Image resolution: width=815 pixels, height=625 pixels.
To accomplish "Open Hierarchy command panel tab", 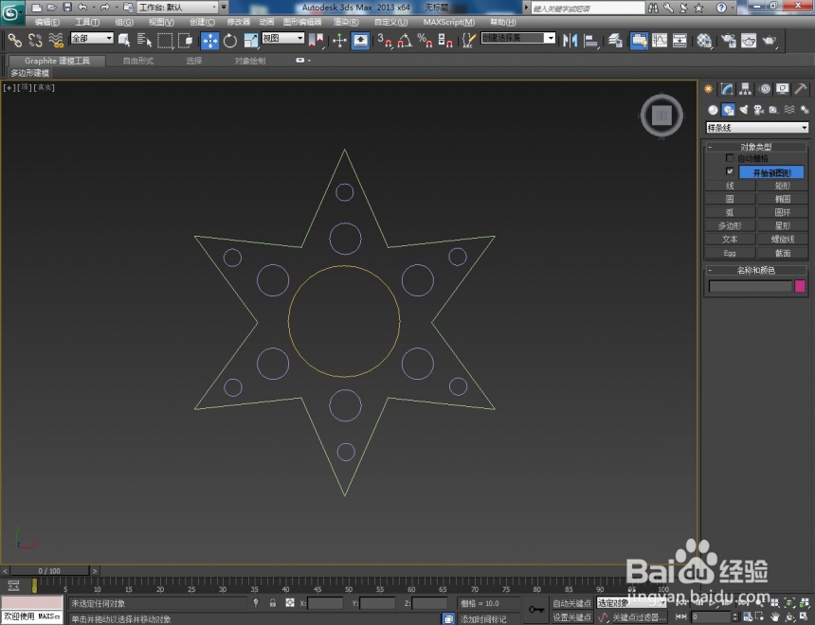I will (746, 89).
